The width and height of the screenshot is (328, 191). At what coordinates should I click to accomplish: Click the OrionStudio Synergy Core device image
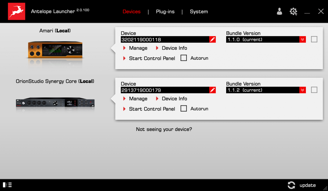[55, 102]
